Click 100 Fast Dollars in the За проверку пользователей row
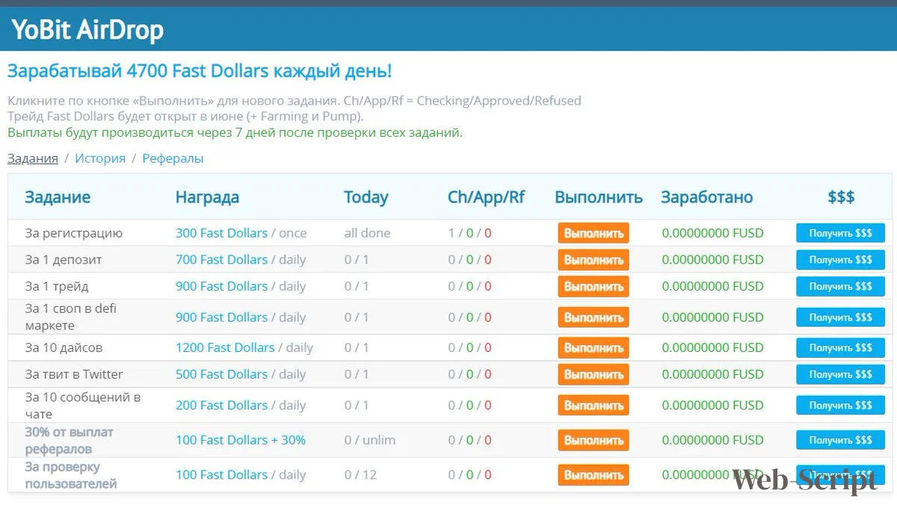This screenshot has width=897, height=505. (221, 474)
